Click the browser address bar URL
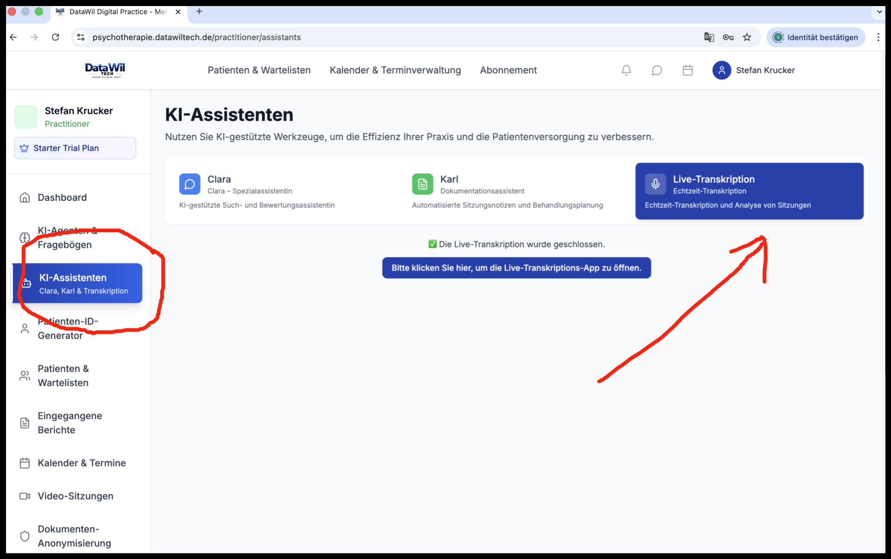This screenshot has width=891, height=559. (196, 37)
